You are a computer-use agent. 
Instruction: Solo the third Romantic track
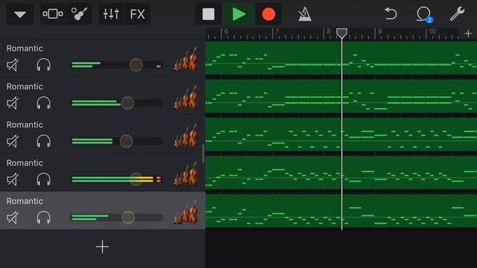(x=43, y=141)
